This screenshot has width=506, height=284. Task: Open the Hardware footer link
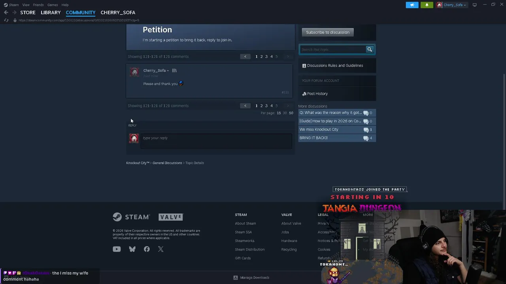click(x=289, y=241)
